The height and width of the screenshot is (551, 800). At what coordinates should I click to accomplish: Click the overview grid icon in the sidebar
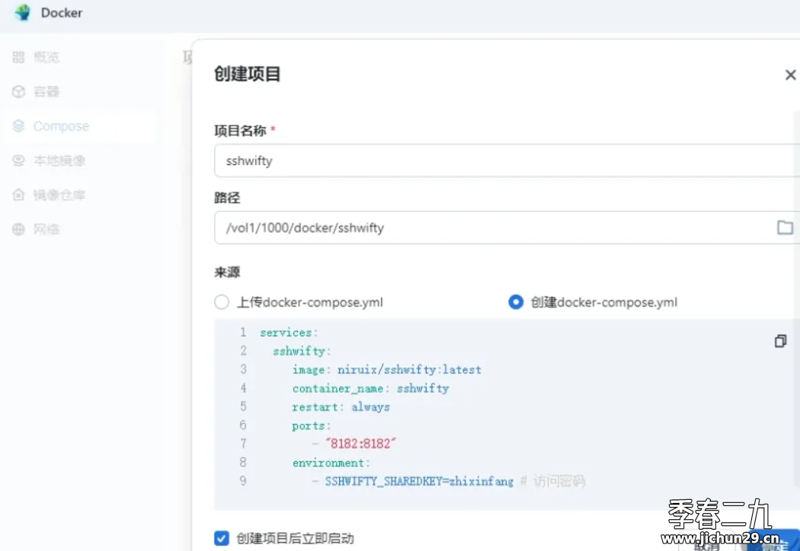click(18, 57)
